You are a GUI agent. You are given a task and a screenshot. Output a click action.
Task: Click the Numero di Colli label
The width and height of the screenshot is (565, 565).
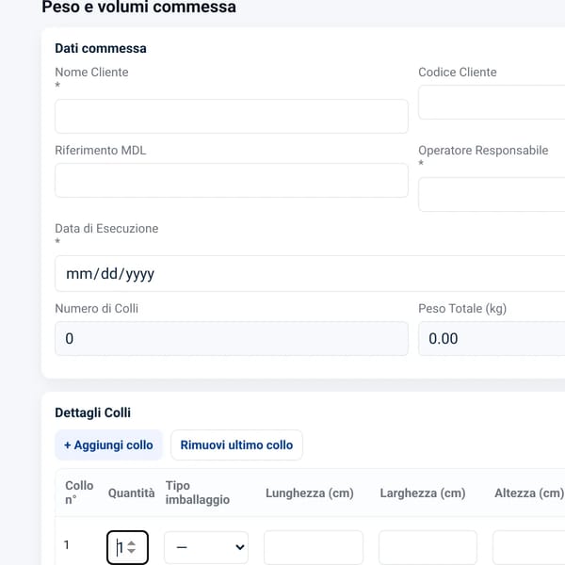[x=97, y=309]
